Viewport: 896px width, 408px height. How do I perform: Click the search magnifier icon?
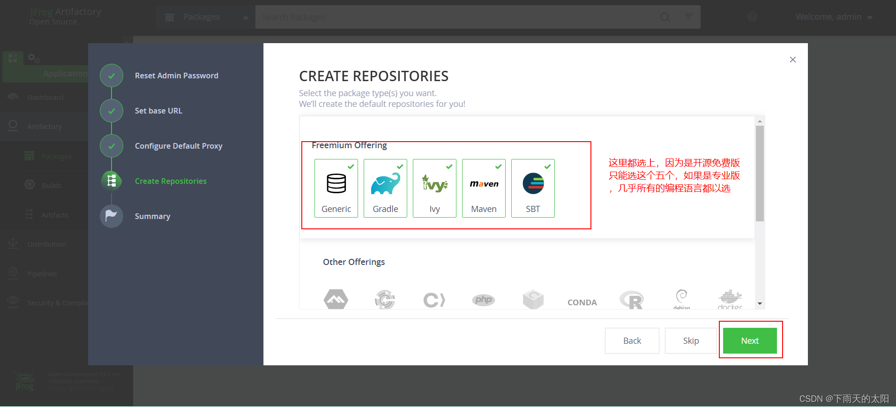click(x=665, y=17)
